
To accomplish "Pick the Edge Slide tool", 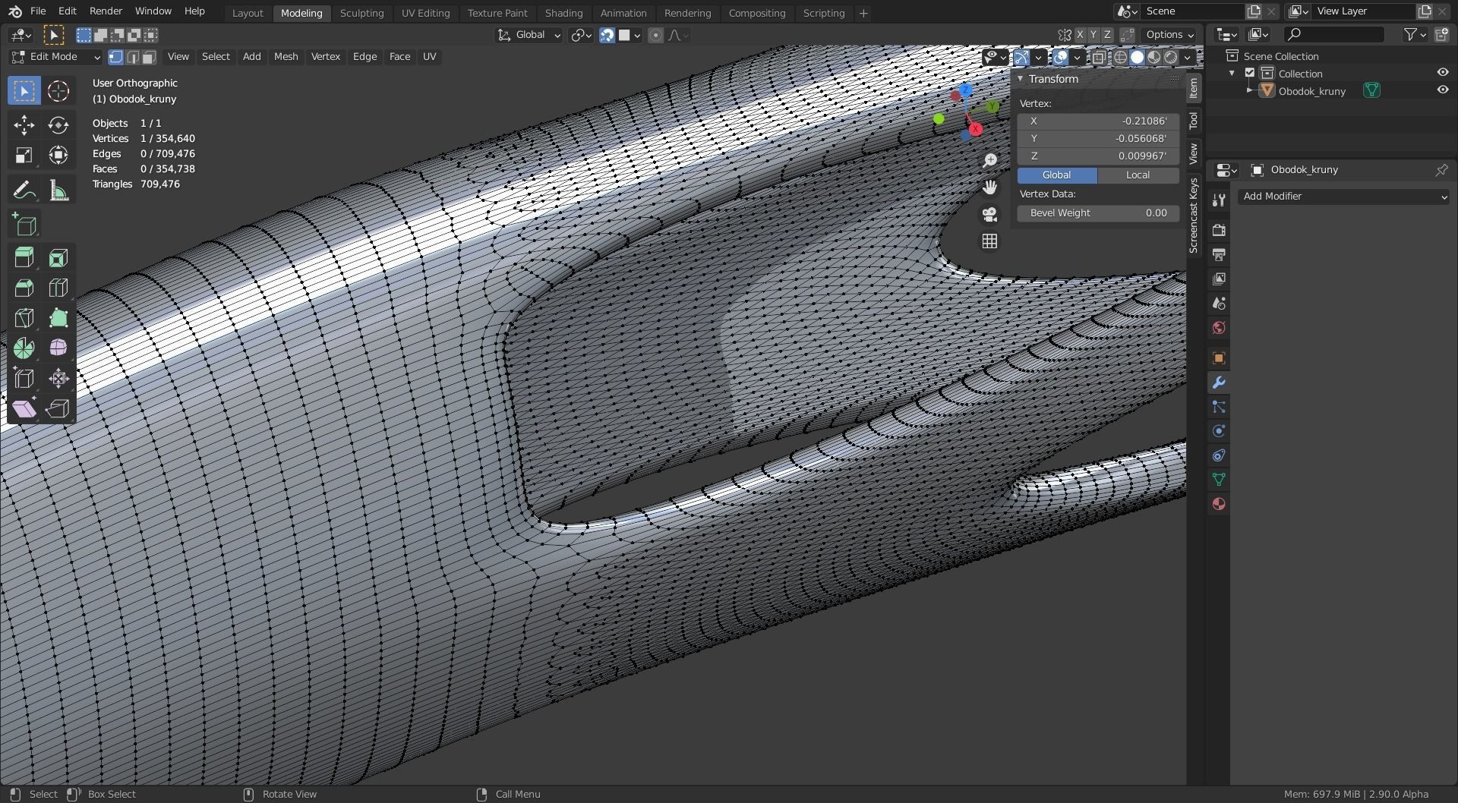I will [24, 379].
